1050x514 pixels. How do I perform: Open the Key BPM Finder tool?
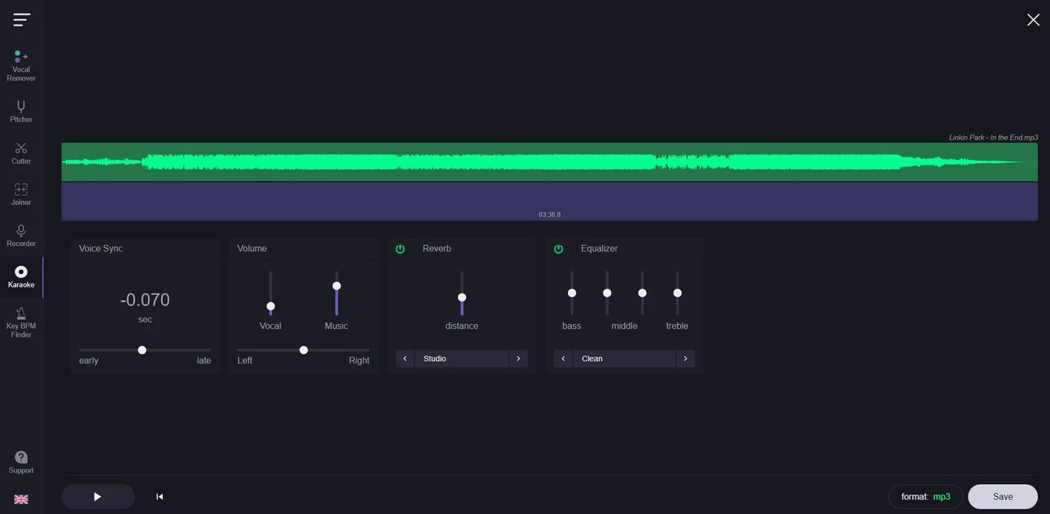[21, 322]
